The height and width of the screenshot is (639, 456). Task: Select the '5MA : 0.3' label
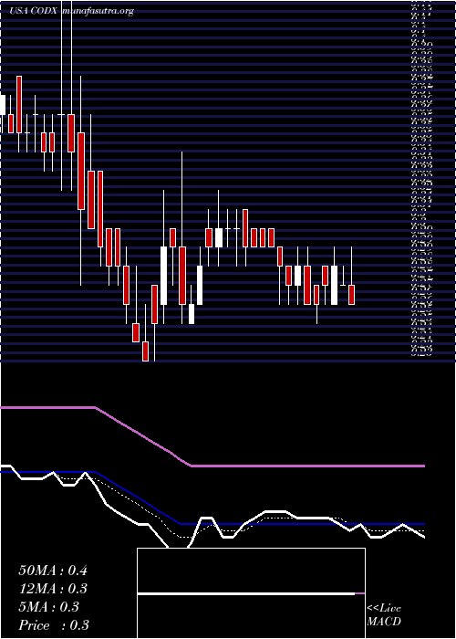49,607
